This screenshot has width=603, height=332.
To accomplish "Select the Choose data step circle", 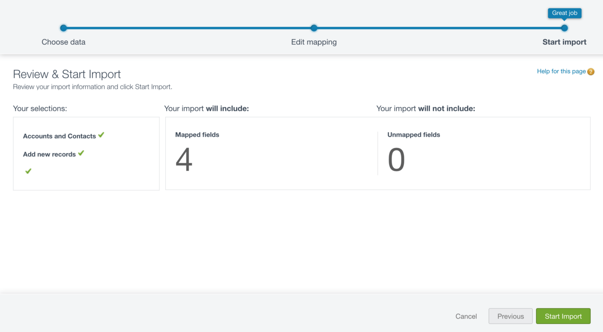I will [x=64, y=28].
